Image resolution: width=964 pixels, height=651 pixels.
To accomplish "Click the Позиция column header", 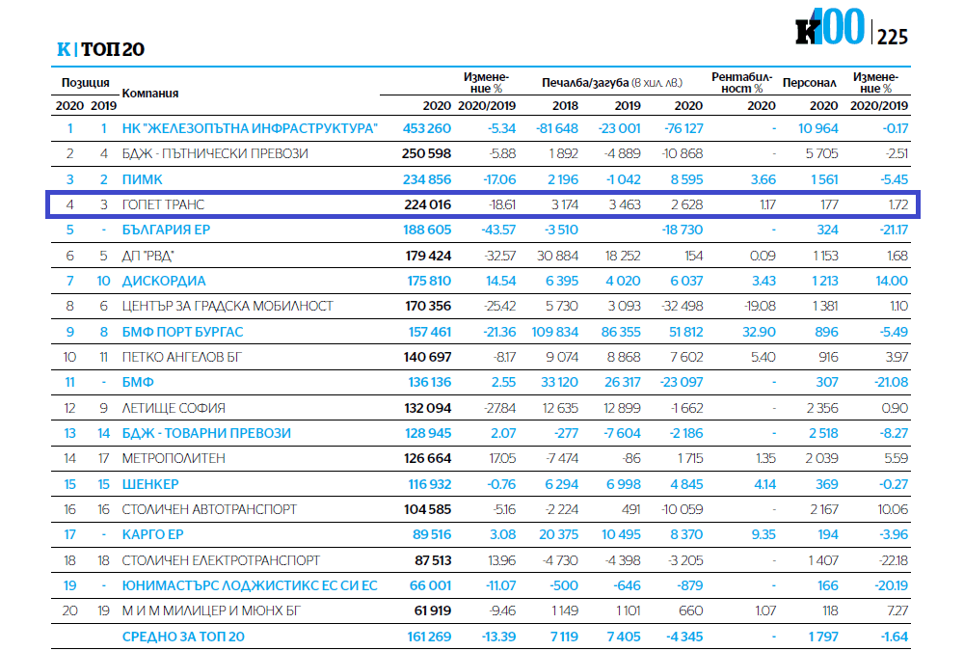I will [85, 83].
